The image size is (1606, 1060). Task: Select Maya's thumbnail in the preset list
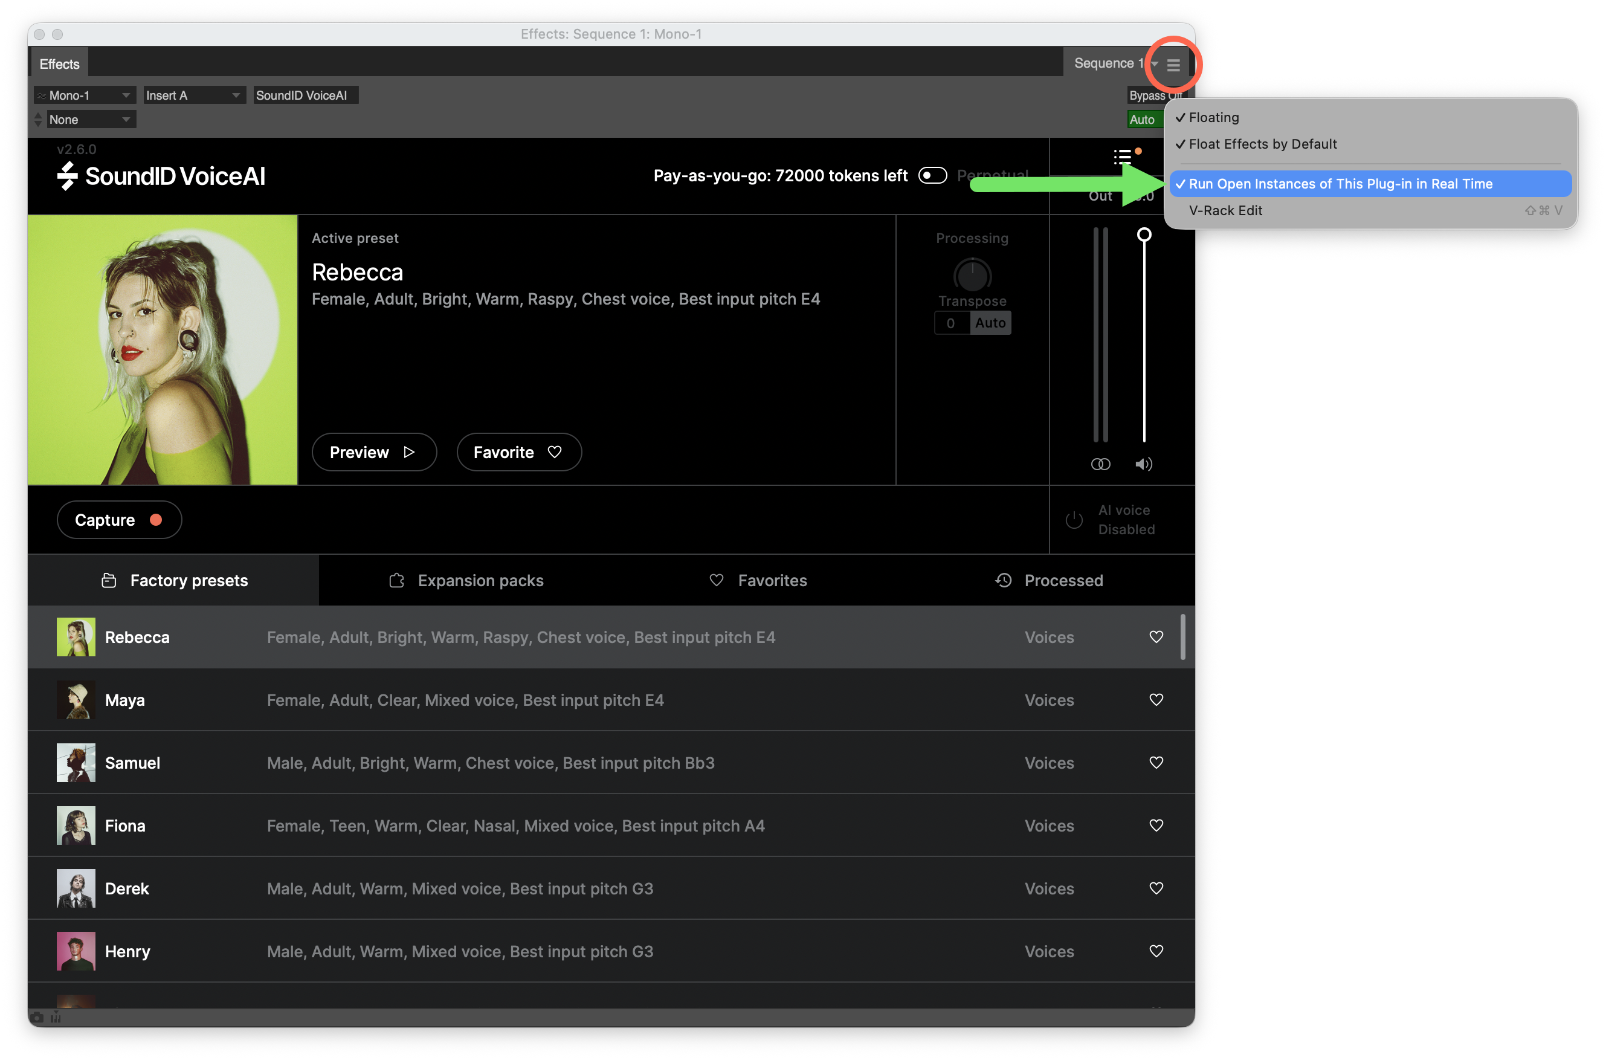(x=76, y=700)
